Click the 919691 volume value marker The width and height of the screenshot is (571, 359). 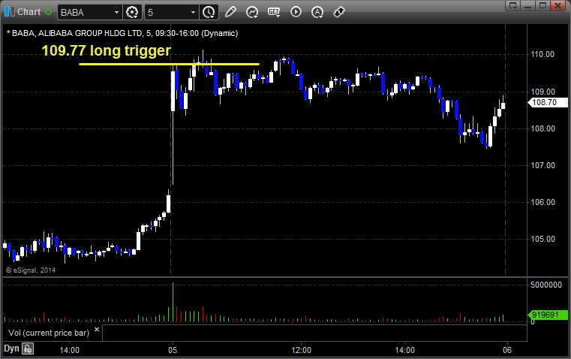click(547, 315)
